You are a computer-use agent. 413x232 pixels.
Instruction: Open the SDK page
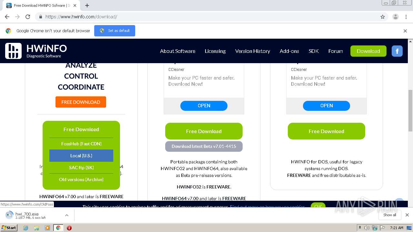(314, 51)
